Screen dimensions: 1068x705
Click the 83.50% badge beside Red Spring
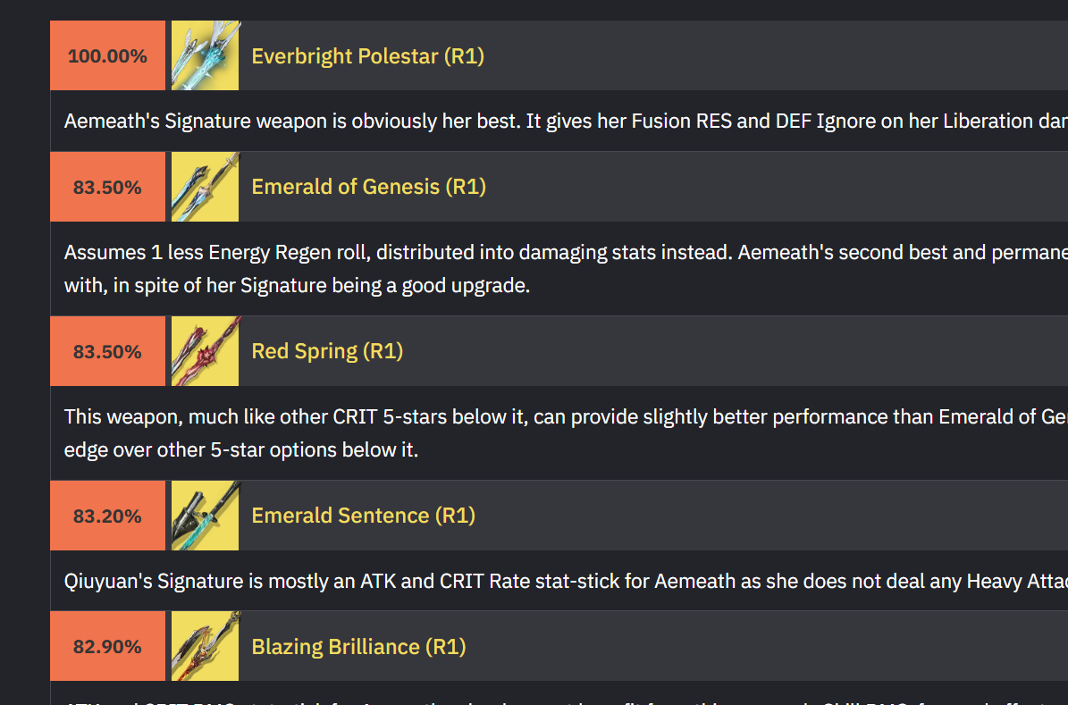tap(107, 351)
